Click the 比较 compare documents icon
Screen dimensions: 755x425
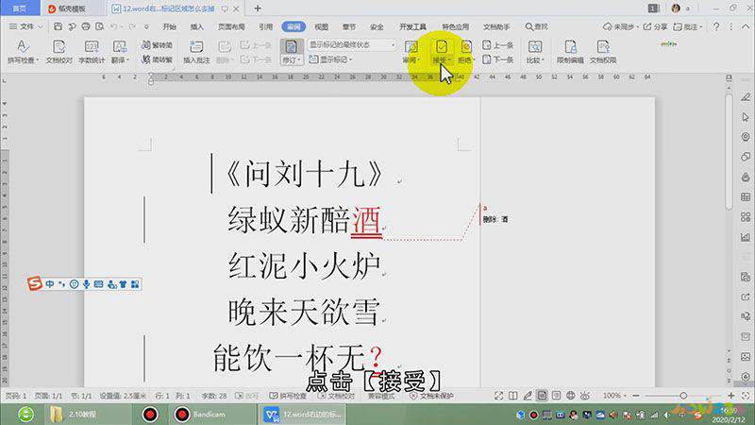534,46
